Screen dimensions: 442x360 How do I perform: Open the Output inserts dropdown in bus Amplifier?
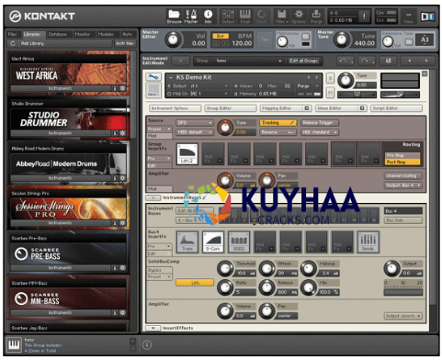coord(403,316)
